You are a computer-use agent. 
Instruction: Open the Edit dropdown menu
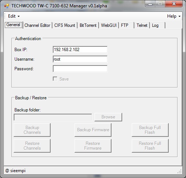tap(14, 16)
